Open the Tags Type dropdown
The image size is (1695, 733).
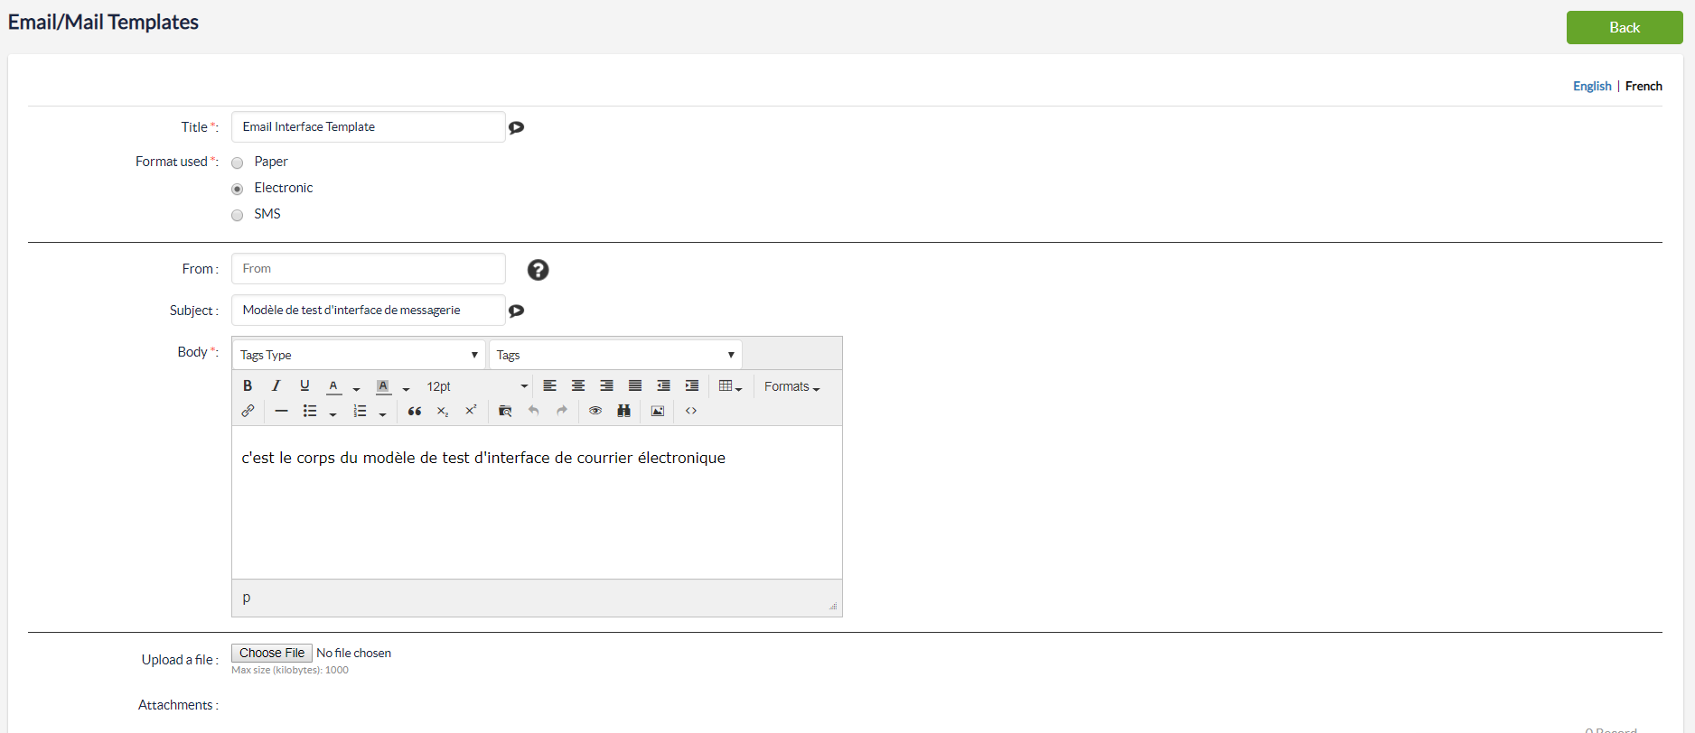pos(359,355)
